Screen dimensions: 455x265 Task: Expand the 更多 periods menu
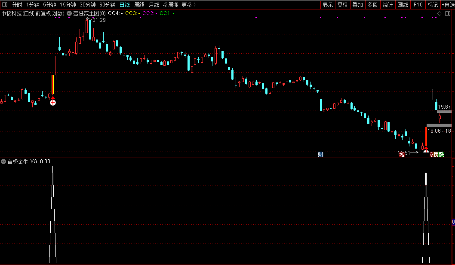[189, 5]
